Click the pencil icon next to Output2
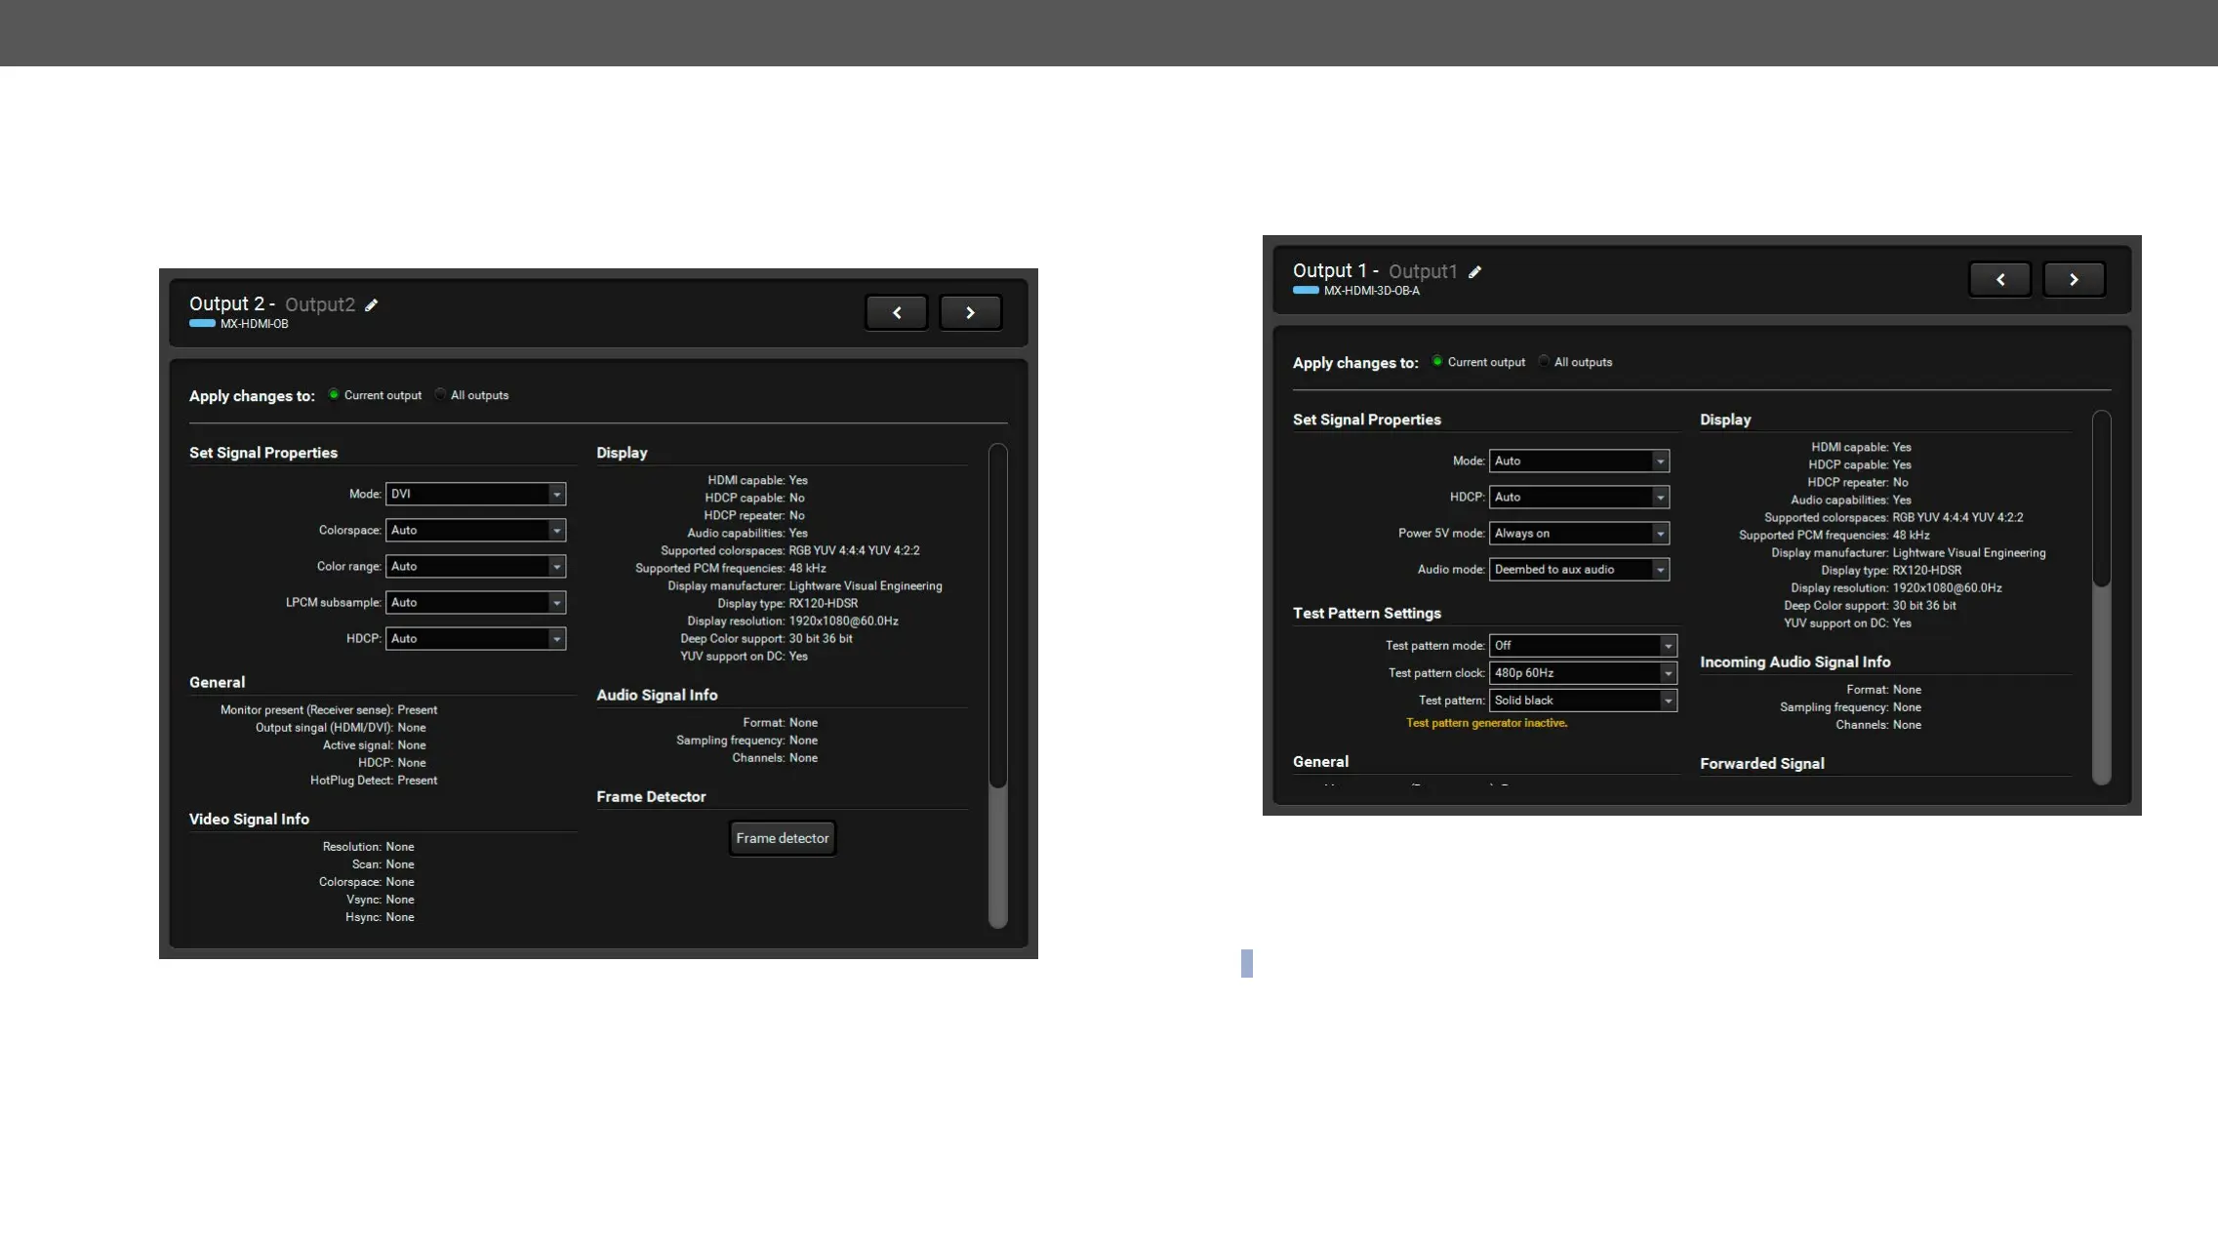 click(372, 305)
